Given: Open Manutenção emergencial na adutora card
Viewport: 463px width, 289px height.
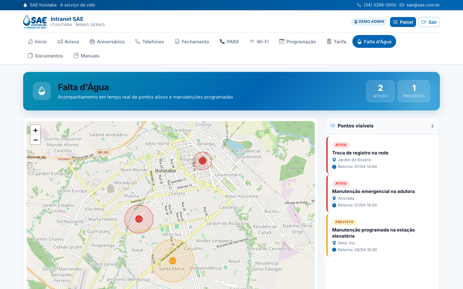Looking at the screenshot, I should [x=382, y=194].
